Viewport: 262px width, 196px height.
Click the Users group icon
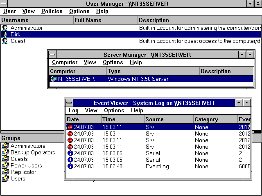5,178
